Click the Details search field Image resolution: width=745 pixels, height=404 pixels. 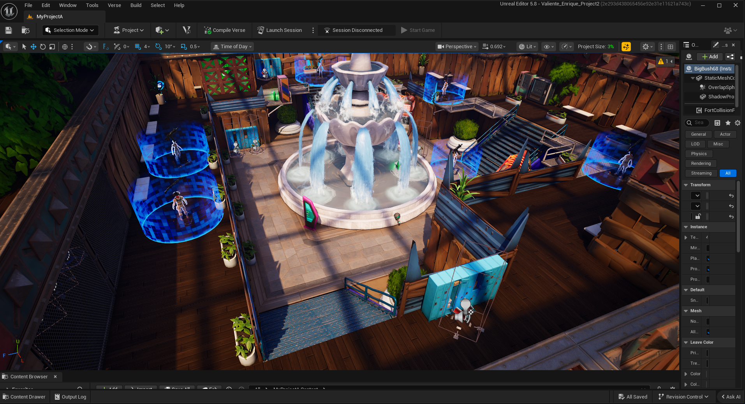point(697,123)
